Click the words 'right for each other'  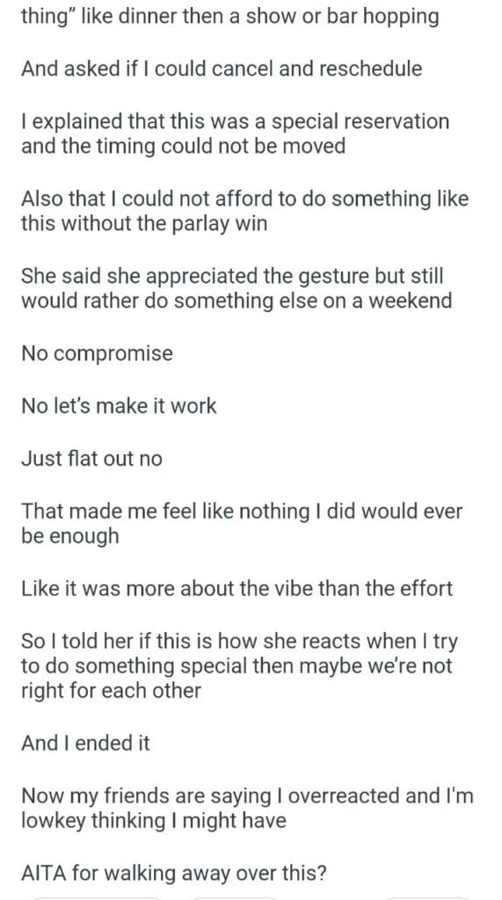tap(111, 689)
